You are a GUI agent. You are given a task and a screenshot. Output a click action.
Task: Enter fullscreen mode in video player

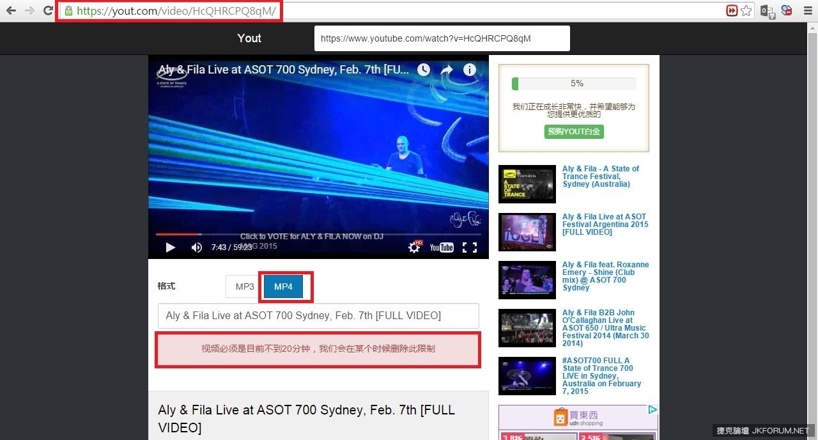coord(470,247)
